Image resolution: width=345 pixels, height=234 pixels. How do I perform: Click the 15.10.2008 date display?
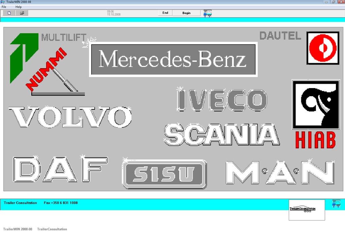coord(114,14)
